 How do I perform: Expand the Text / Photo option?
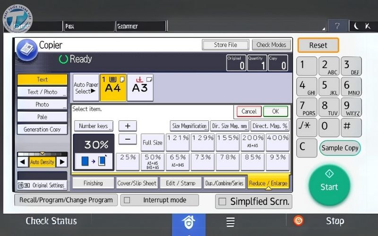[42, 92]
